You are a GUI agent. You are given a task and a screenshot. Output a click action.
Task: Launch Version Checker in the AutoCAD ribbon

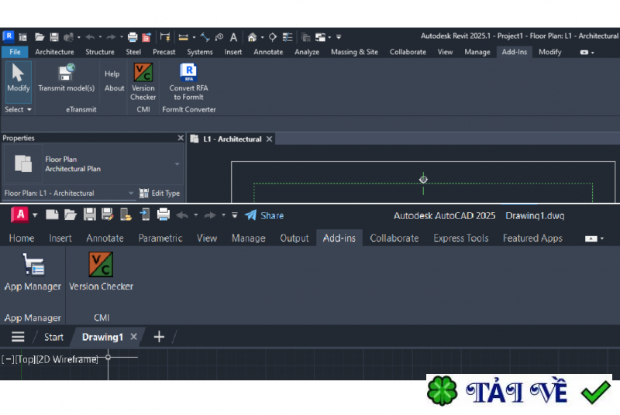(102, 272)
